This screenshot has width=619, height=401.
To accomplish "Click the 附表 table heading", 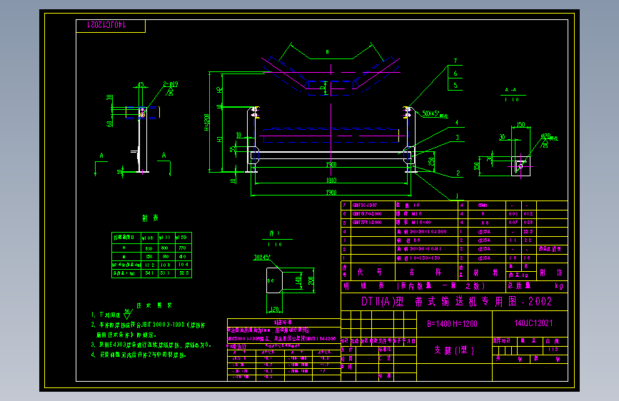I will point(151,218).
